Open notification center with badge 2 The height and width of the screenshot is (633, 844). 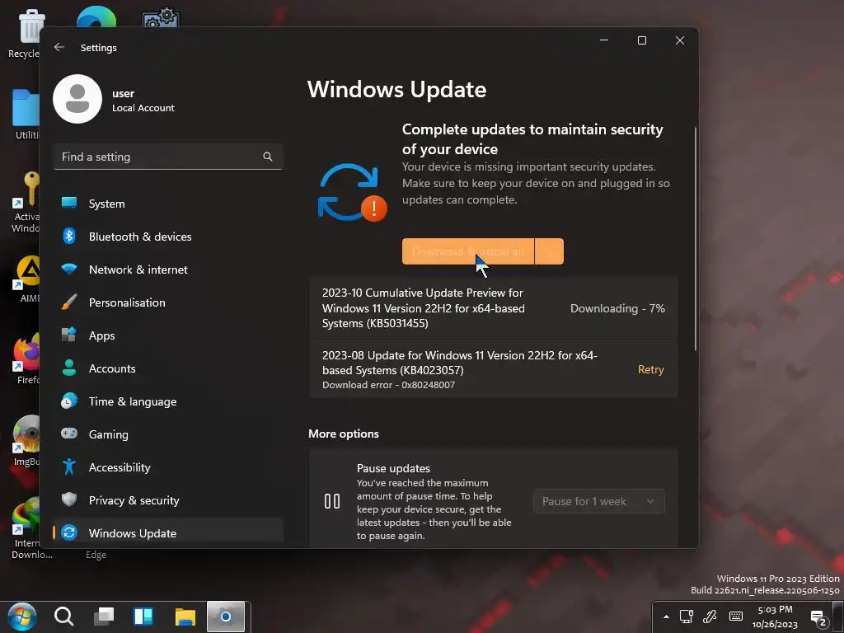pos(818,618)
